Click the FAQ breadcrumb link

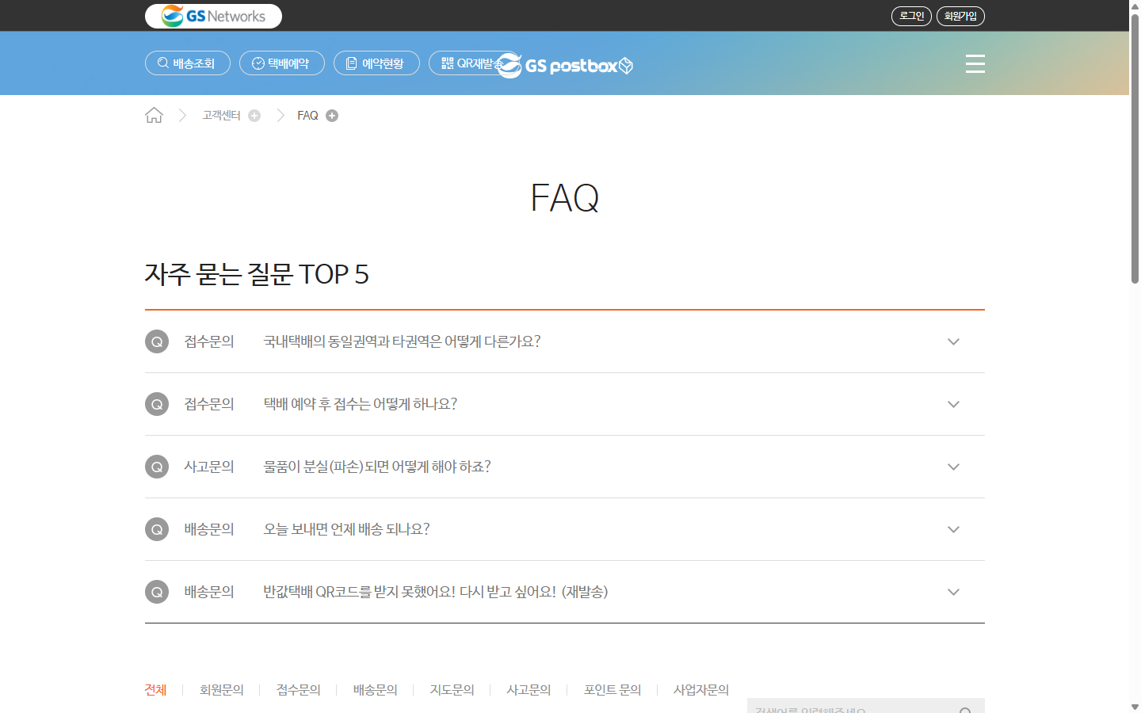click(x=307, y=116)
